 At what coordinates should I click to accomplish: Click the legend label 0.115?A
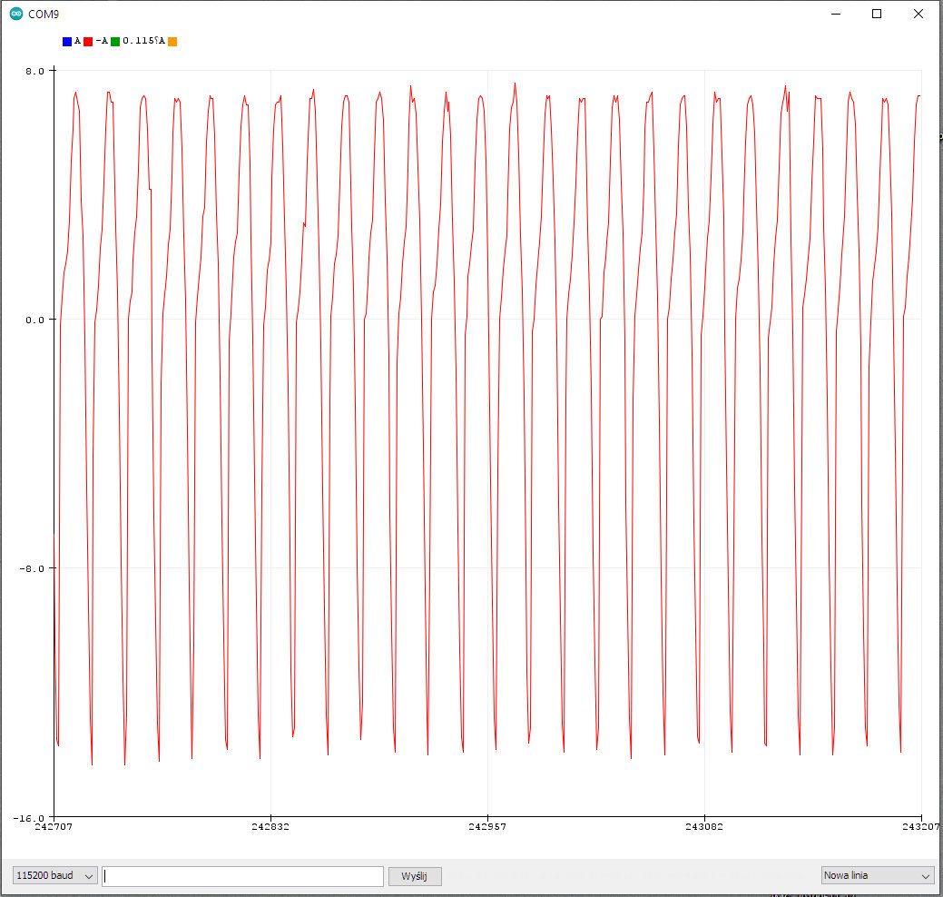(x=143, y=41)
